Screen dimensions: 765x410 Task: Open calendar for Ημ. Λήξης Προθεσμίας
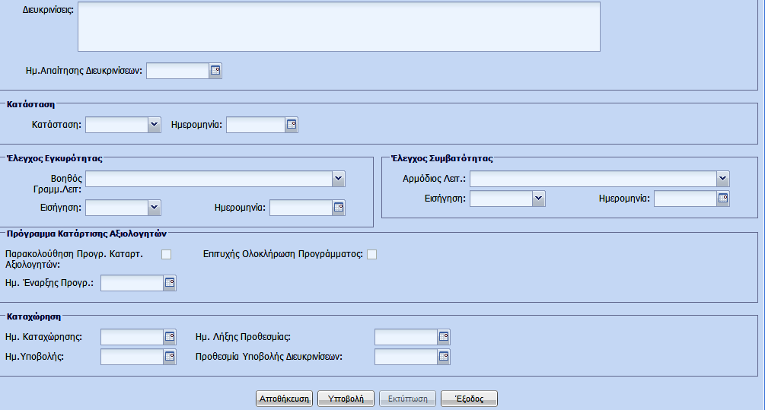[444, 337]
